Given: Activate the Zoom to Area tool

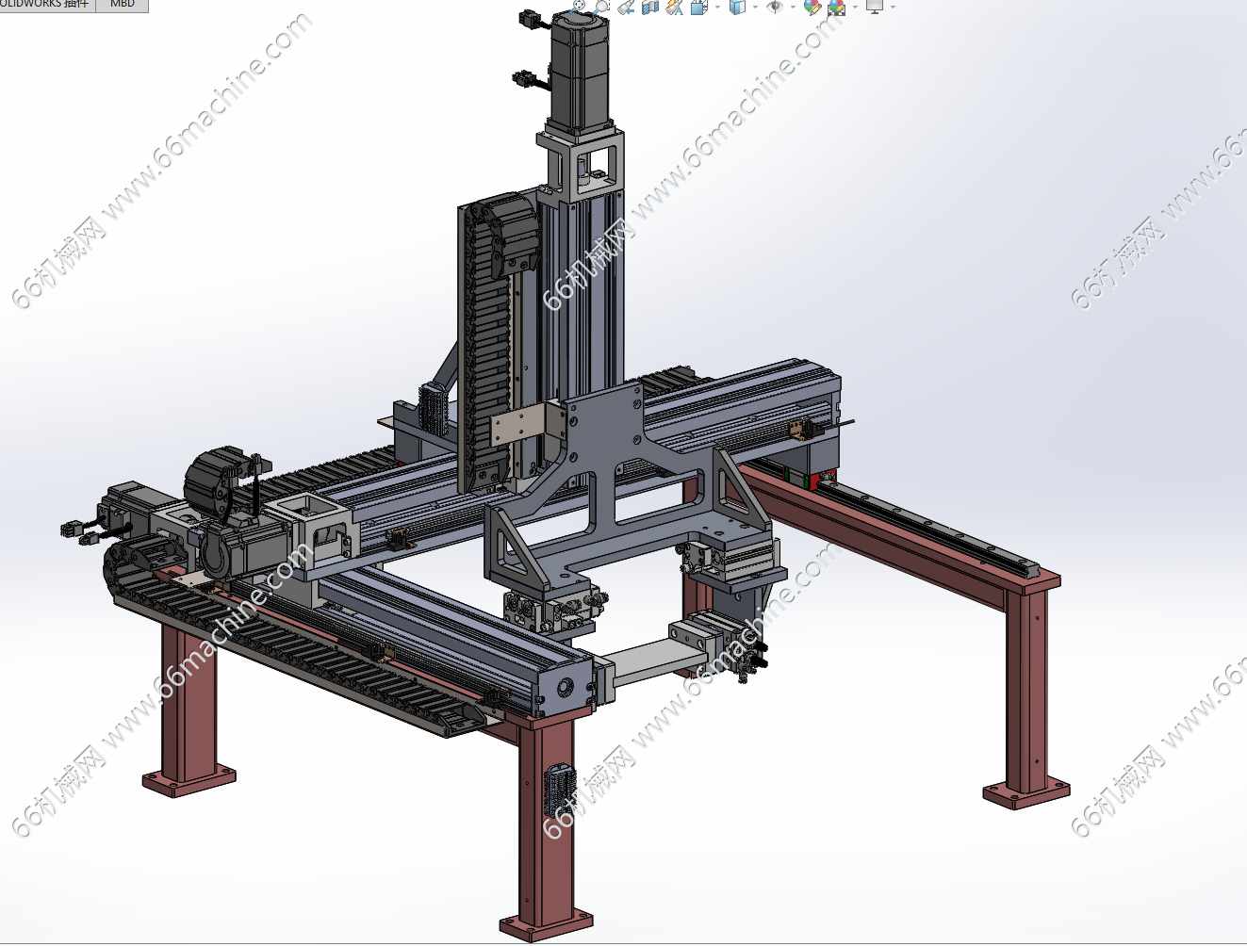Looking at the screenshot, I should [x=601, y=8].
